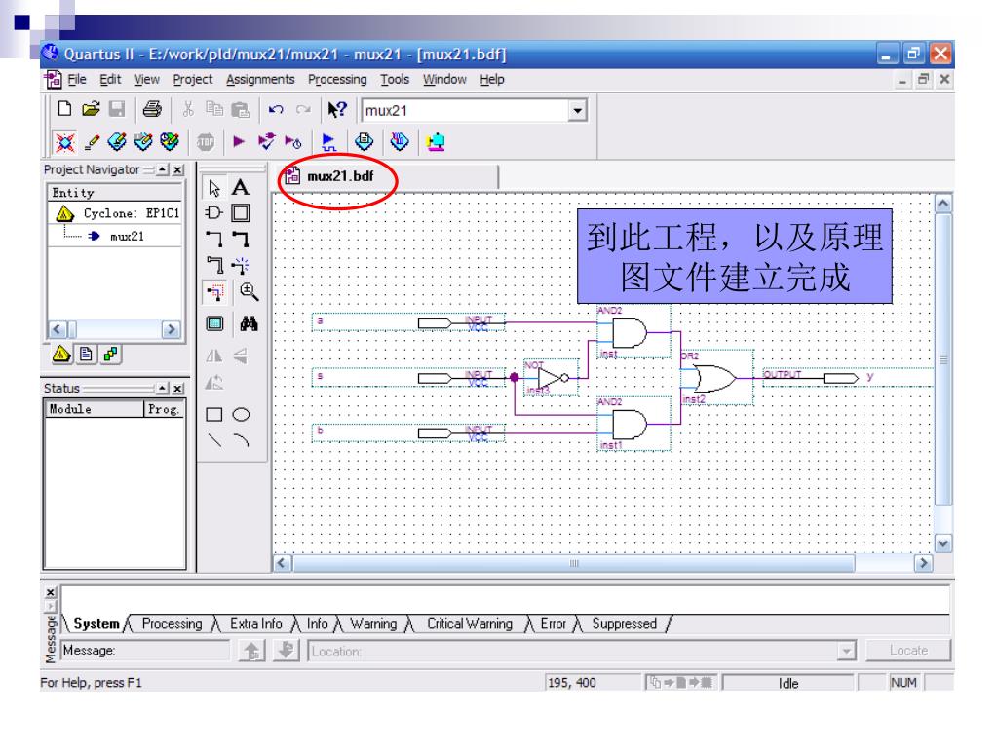Select the Oval drawing tool

[x=242, y=415]
